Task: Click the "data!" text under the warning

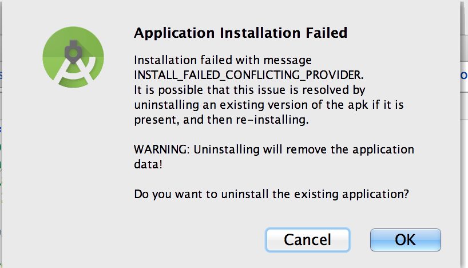Action: tap(148, 164)
